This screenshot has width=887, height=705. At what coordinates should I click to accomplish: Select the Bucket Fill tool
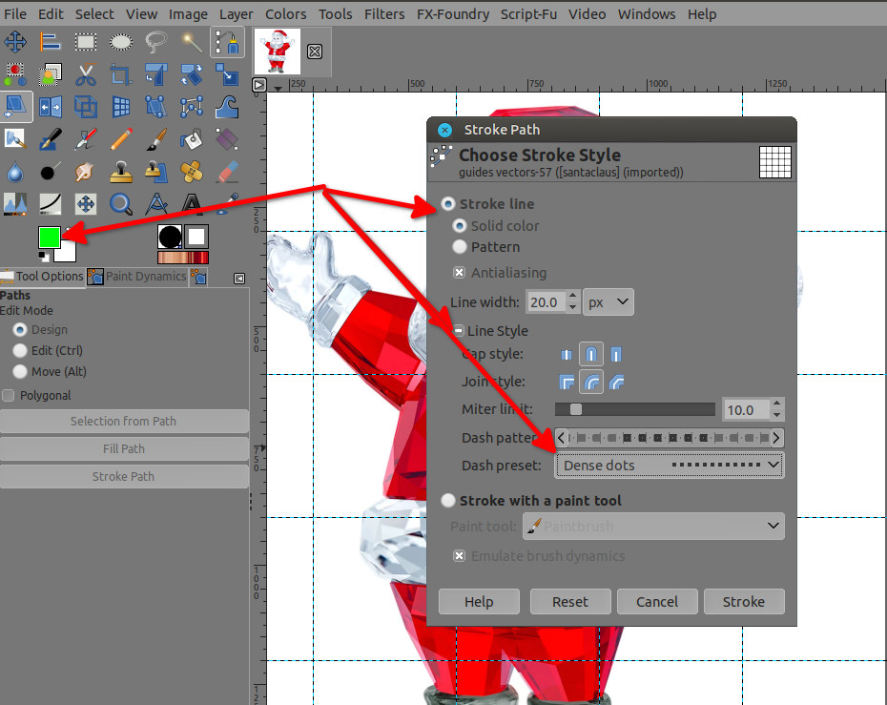192,139
